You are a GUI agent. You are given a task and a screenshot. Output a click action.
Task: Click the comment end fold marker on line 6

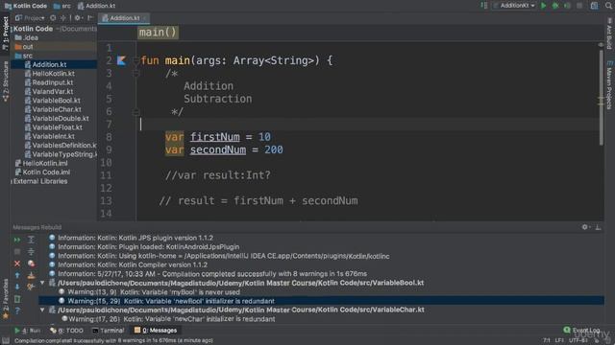click(x=136, y=112)
